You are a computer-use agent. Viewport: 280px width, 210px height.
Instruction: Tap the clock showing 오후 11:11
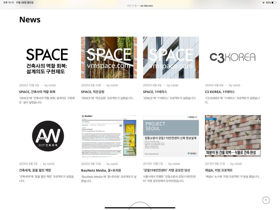(x=8, y=3)
